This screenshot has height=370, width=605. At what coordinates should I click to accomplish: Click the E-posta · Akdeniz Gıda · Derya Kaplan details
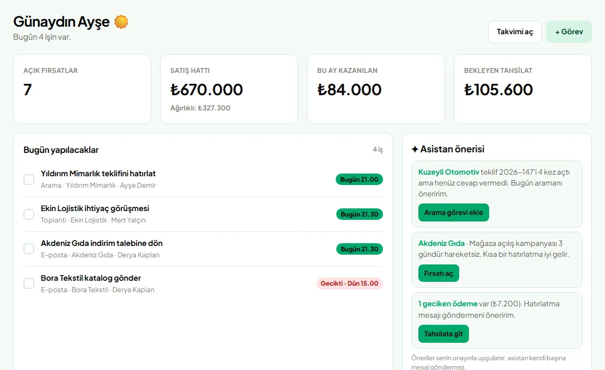tap(100, 255)
